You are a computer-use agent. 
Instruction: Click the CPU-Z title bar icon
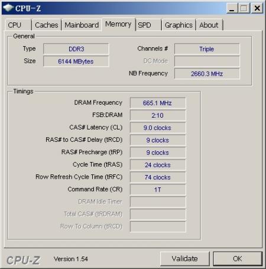pyautogui.click(x=8, y=8)
